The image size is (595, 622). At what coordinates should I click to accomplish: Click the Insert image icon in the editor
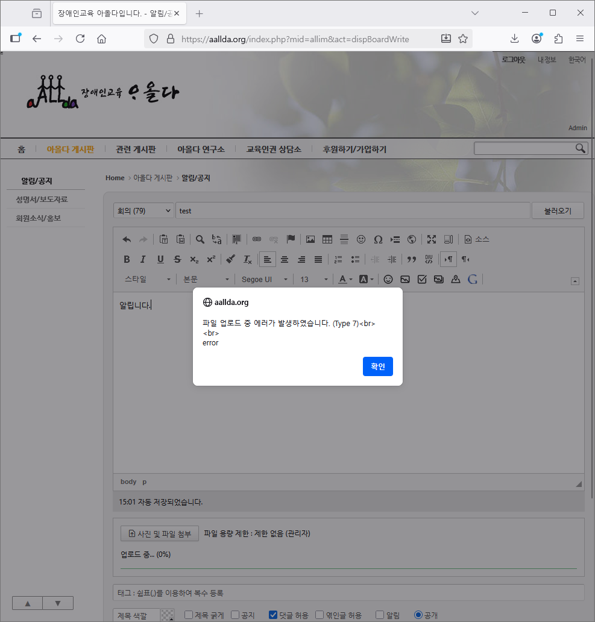click(x=310, y=239)
